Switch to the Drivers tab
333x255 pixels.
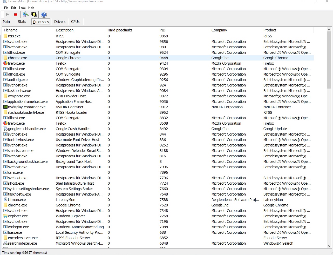pyautogui.click(x=60, y=22)
